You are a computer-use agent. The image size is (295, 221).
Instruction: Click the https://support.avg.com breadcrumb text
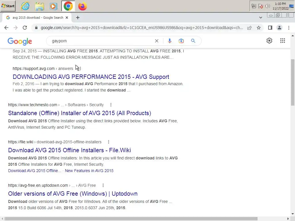(x=33, y=68)
